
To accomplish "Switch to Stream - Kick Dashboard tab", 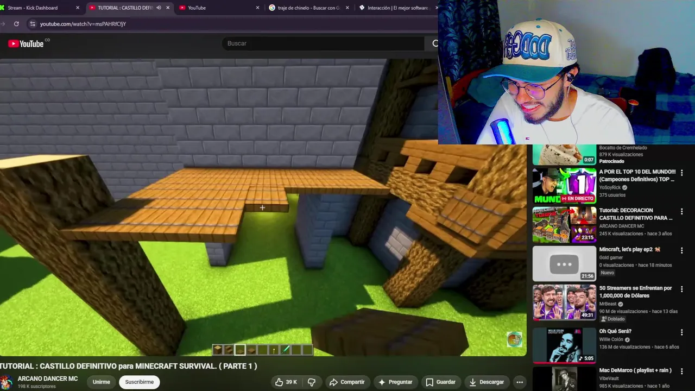I will [38, 8].
